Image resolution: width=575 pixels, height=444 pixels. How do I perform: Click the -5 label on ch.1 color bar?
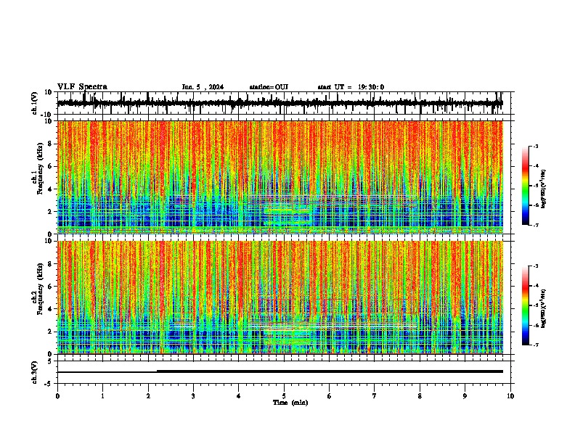(x=536, y=186)
